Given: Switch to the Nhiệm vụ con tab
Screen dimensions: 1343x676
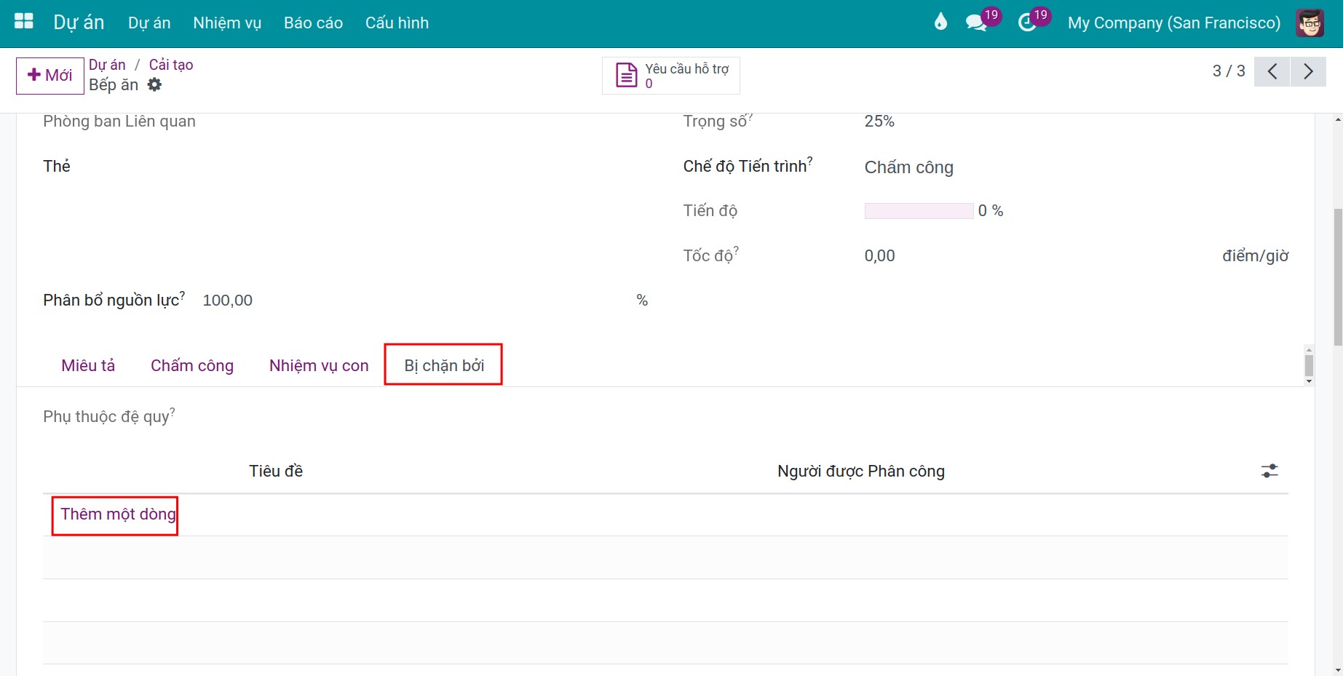Looking at the screenshot, I should point(319,365).
